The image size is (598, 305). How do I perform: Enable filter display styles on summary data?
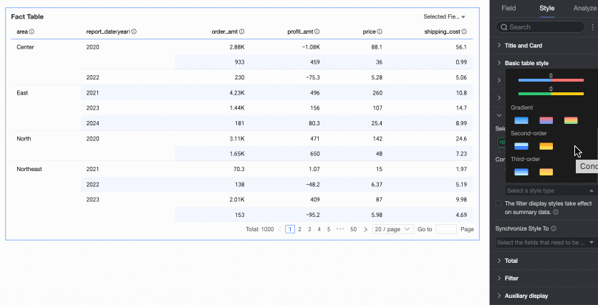click(498, 203)
